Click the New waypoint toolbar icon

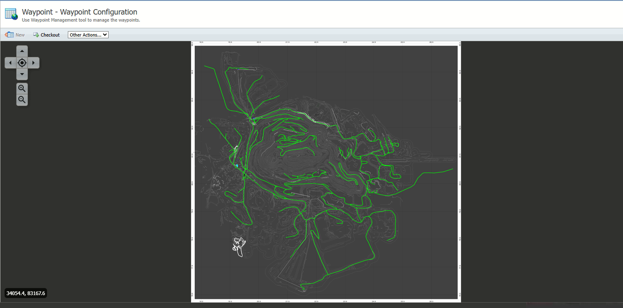9,35
